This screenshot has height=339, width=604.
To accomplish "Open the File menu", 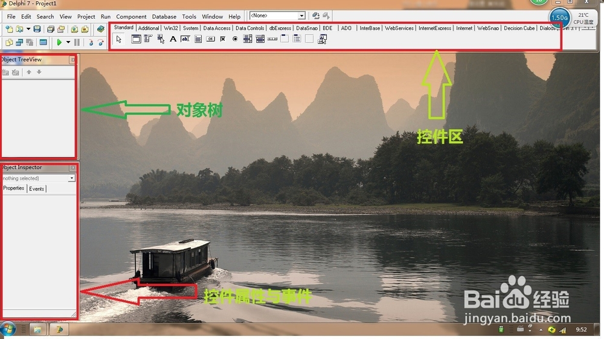I will (x=11, y=16).
